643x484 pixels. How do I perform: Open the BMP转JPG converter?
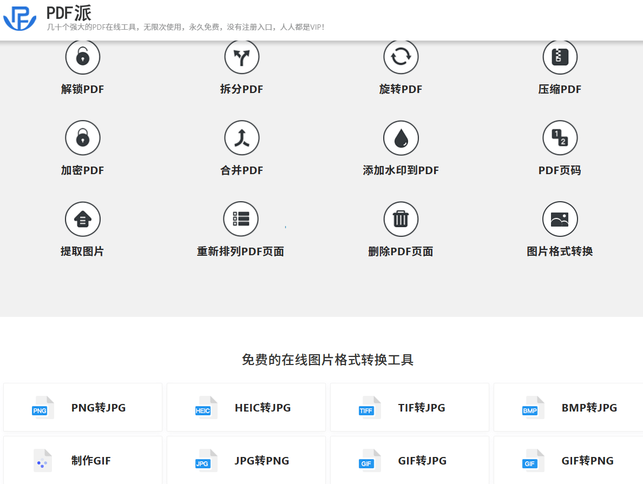[x=567, y=407]
